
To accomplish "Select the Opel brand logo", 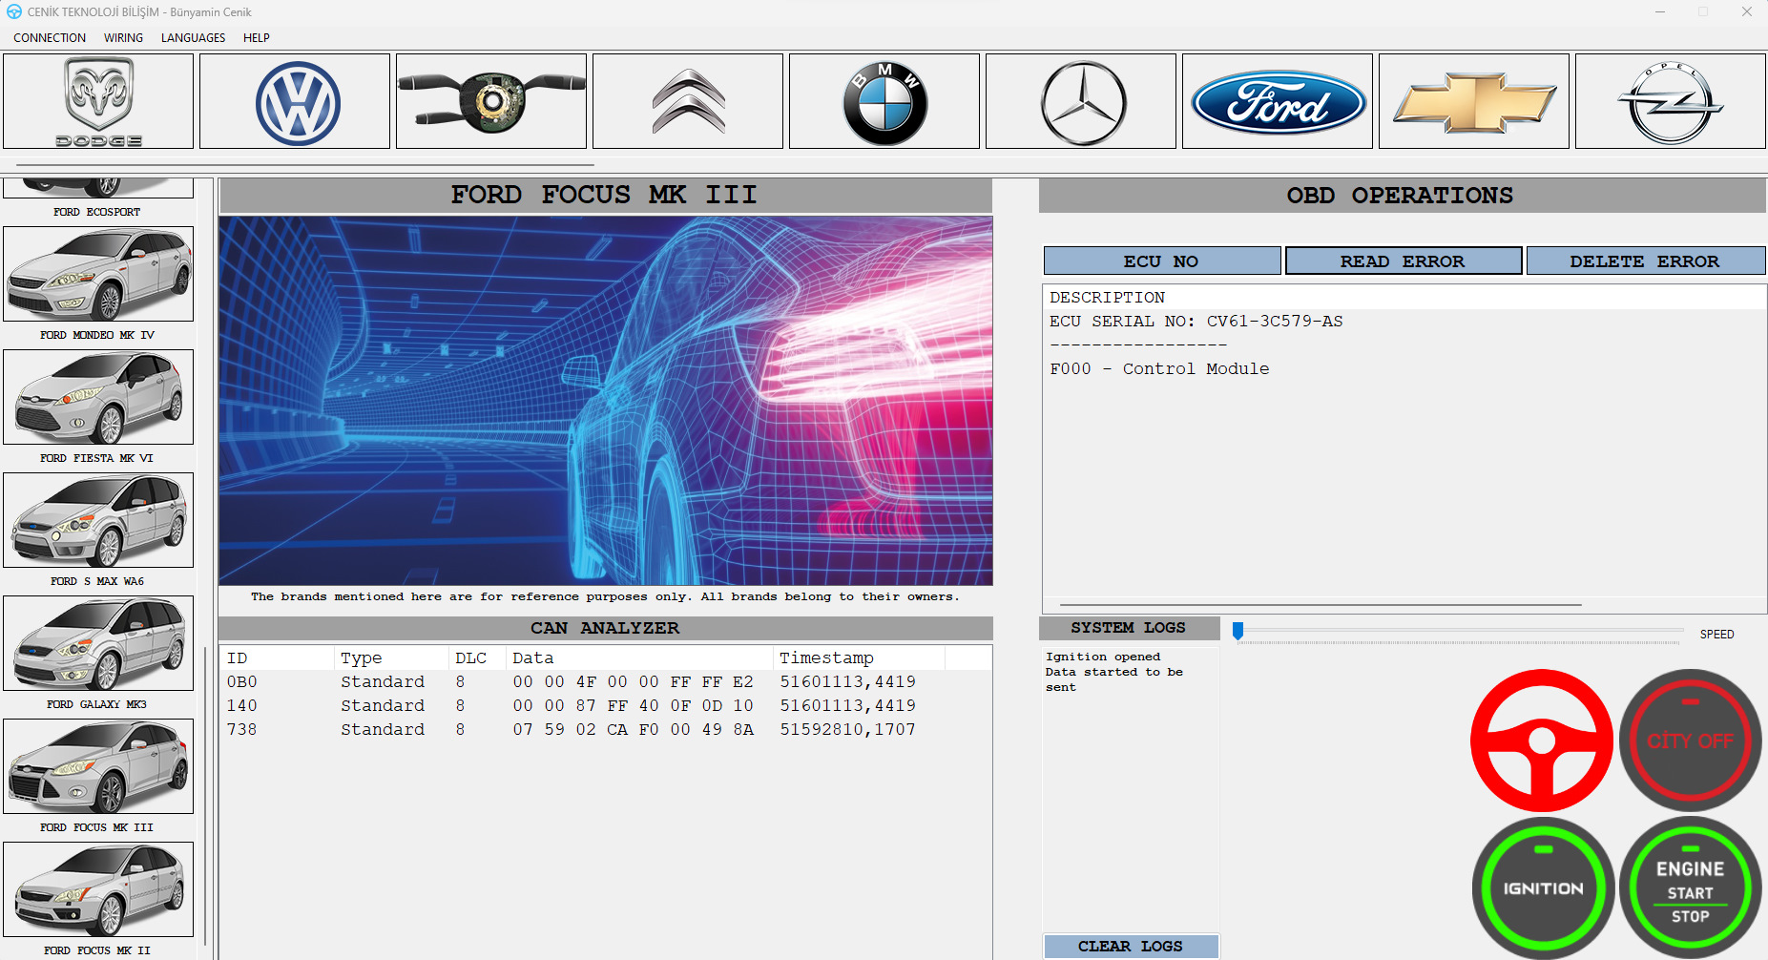I will (x=1669, y=100).
